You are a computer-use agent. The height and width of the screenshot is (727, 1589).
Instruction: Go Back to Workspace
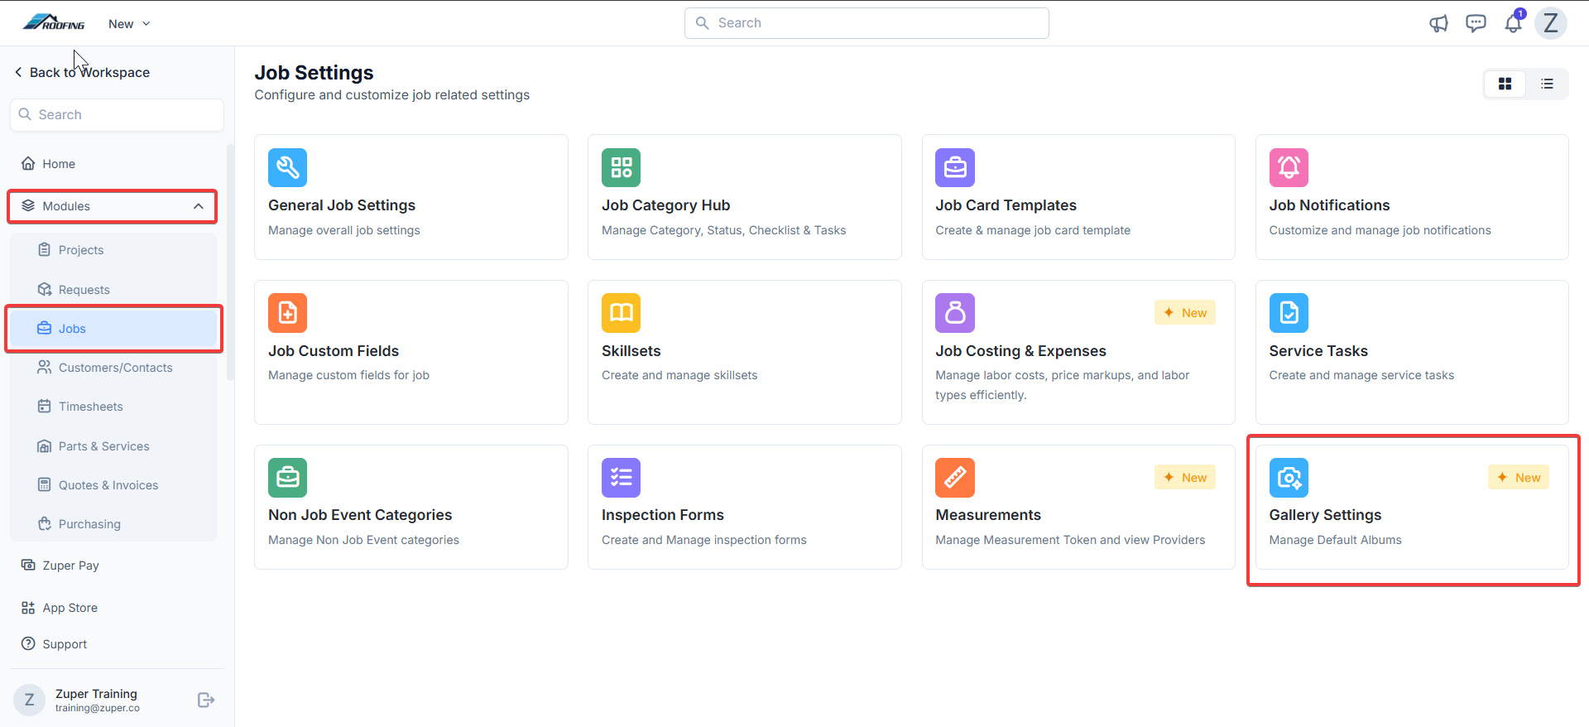(82, 72)
